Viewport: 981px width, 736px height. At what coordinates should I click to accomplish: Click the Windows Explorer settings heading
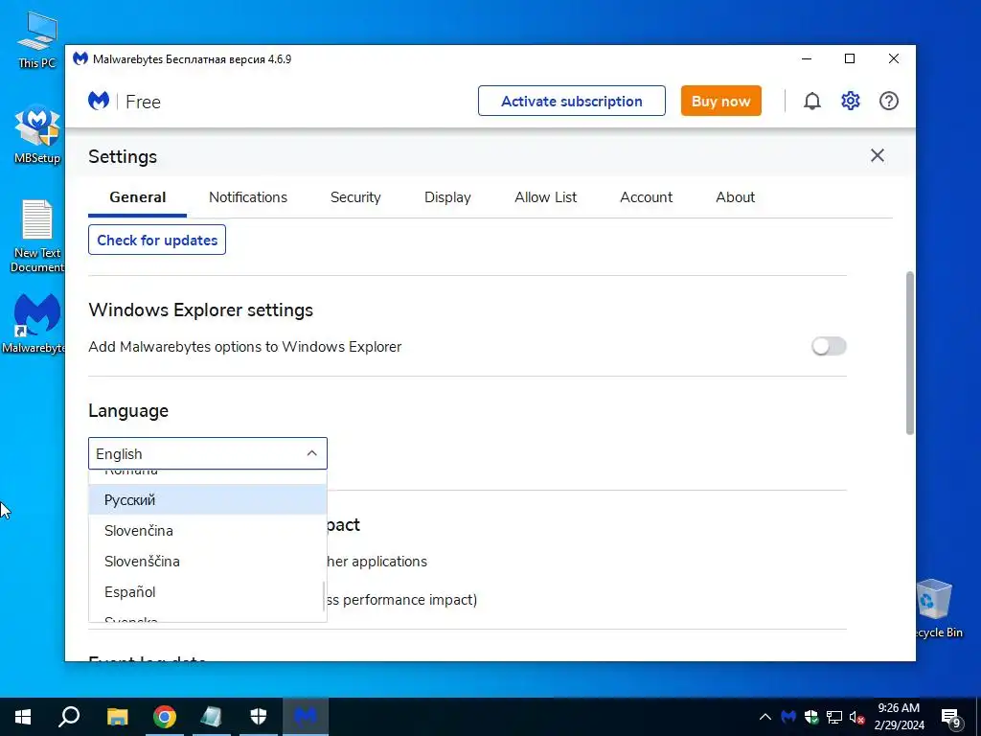coord(201,310)
